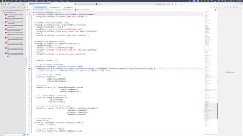Open vision-camera-resize-plugin jump bar segment
Screen dimensions: 243x136
[54, 10]
